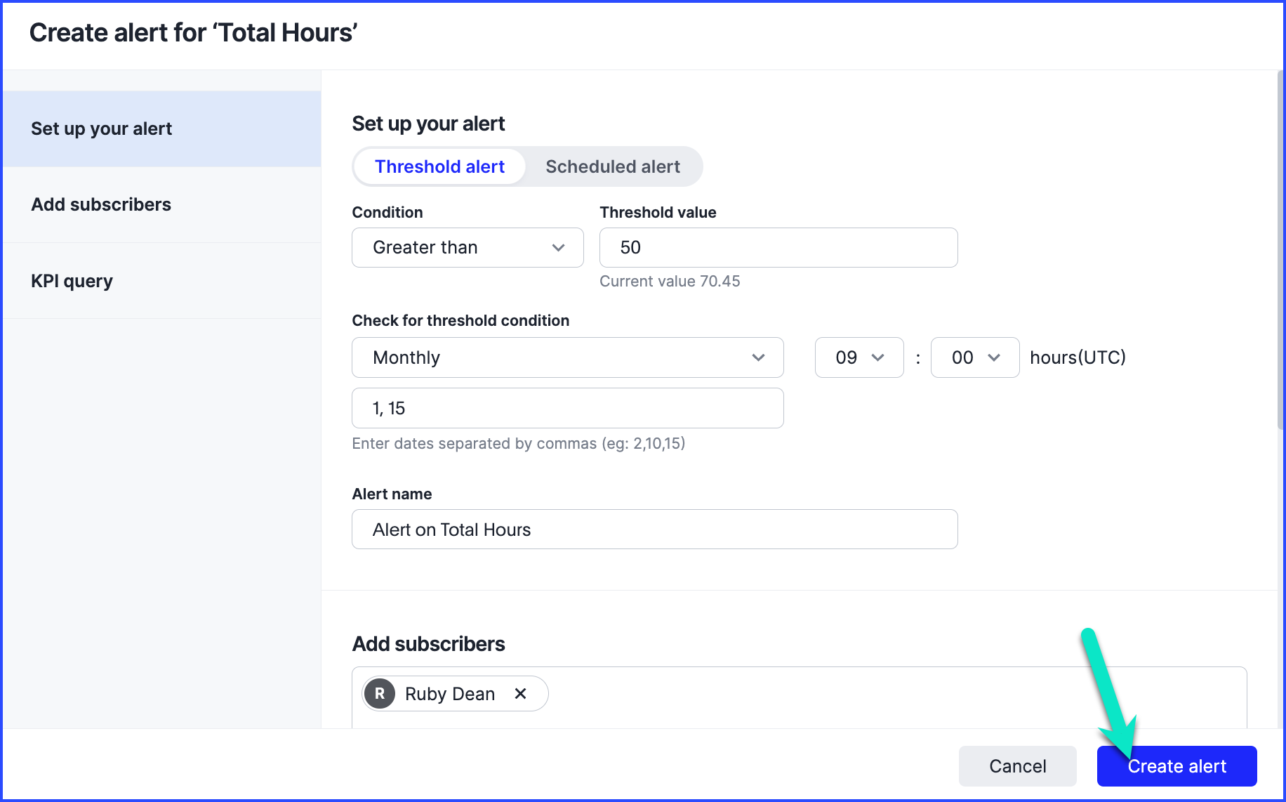Remove Ruby Dean using the X icon
Viewport: 1286px width, 802px height.
tap(520, 694)
